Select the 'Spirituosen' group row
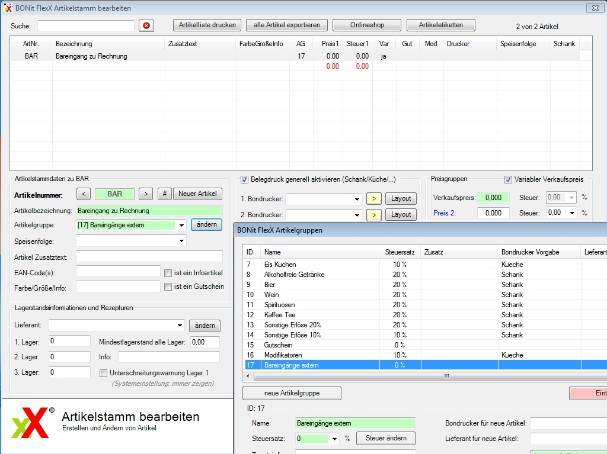Screen dimensions: 607x454 (424, 305)
